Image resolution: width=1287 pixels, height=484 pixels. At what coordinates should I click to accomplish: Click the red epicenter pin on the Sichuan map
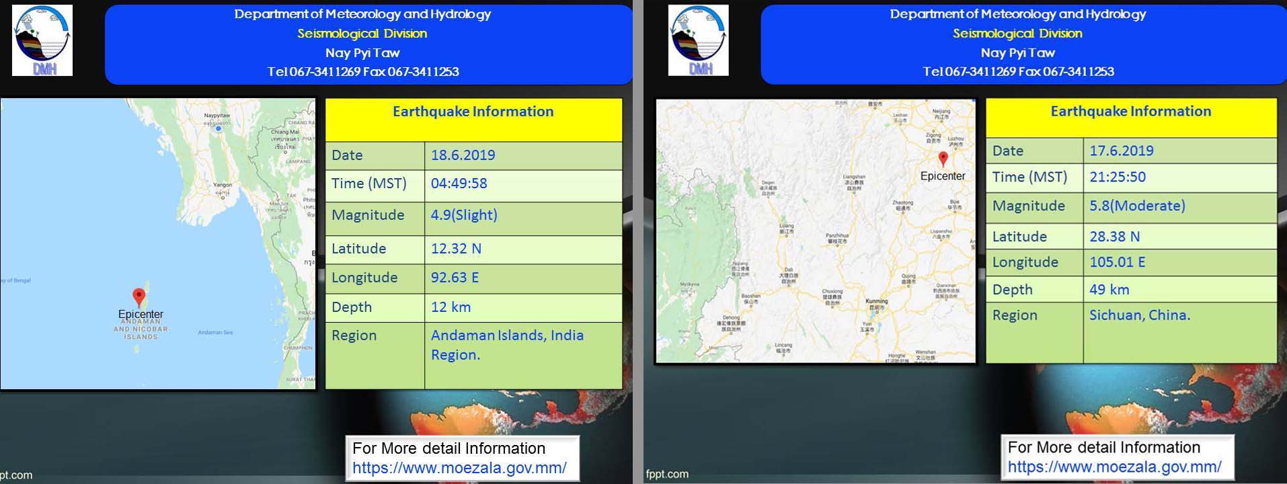click(943, 159)
